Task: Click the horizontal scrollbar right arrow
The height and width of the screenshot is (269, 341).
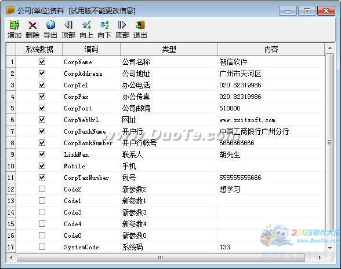Action: point(320,257)
